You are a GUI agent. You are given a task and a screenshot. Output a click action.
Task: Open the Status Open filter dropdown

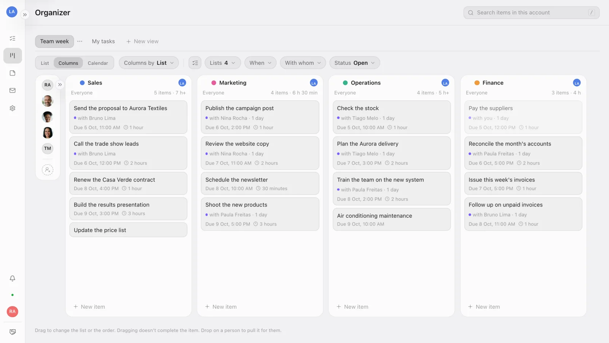pyautogui.click(x=355, y=63)
